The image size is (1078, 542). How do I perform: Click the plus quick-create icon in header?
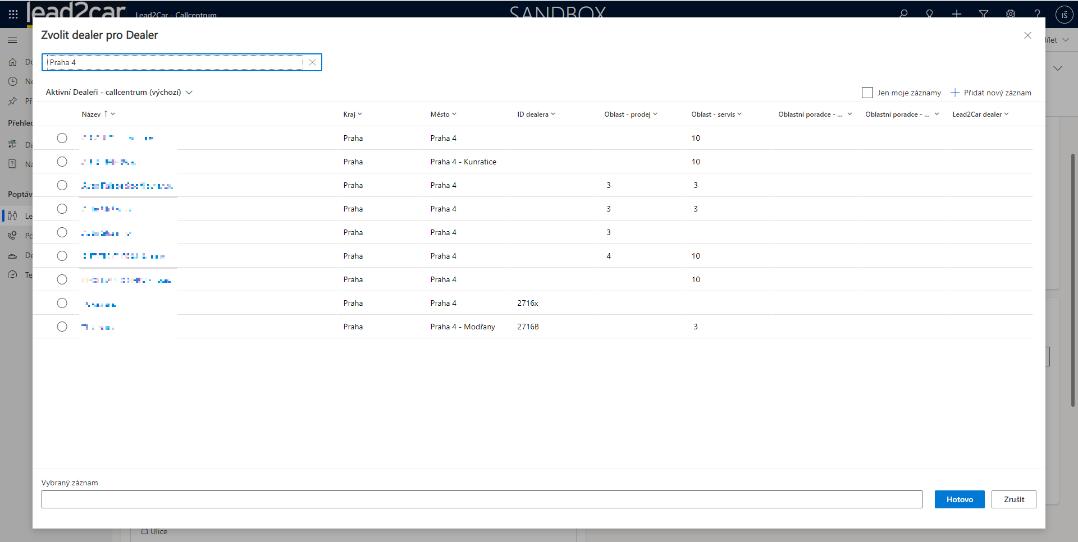[957, 14]
